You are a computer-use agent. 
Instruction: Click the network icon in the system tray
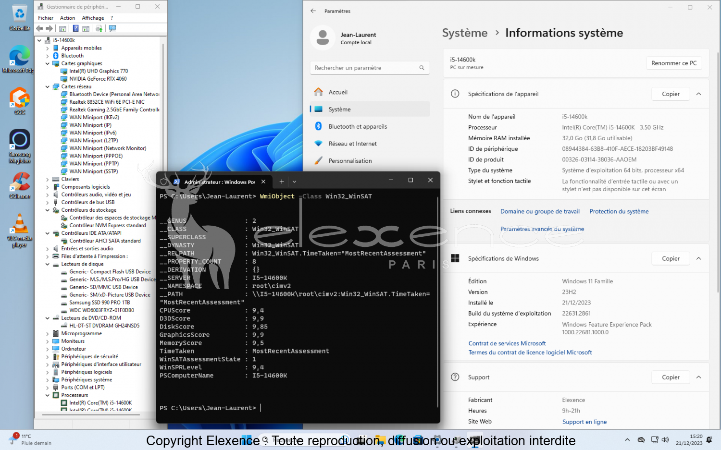(654, 439)
